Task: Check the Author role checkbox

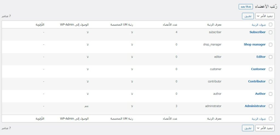Action: click(271, 94)
